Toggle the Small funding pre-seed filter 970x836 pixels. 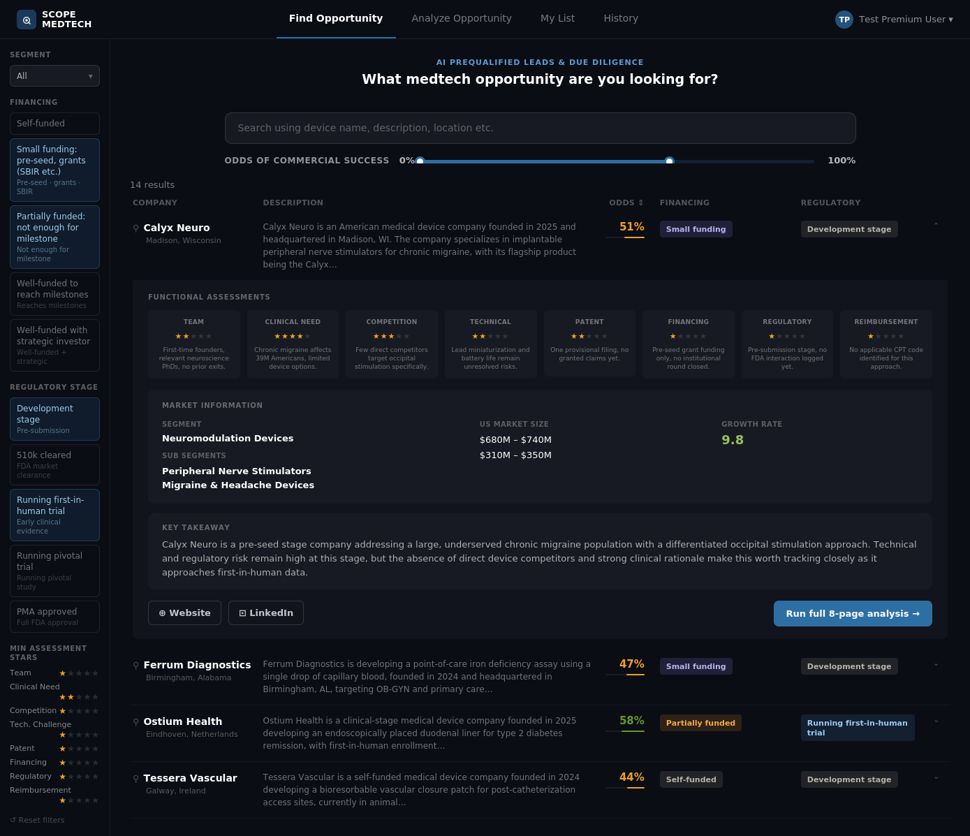tap(54, 170)
